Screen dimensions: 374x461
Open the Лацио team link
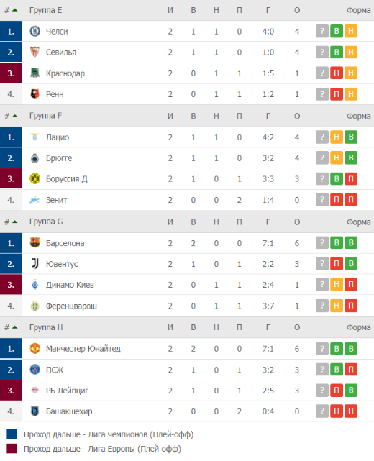(x=58, y=137)
